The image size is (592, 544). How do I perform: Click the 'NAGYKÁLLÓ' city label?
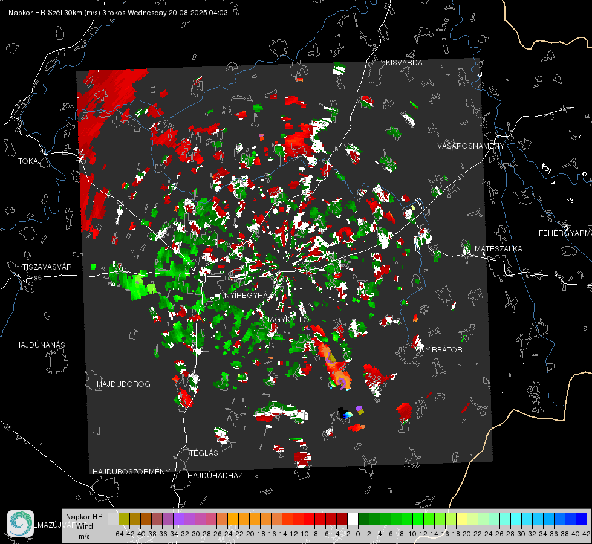(287, 319)
